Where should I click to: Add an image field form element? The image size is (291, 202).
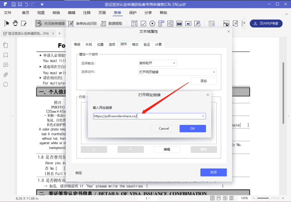pyautogui.click(x=188, y=23)
